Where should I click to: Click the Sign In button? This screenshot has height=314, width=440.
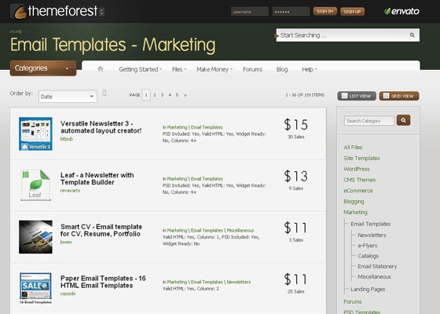coord(325,12)
